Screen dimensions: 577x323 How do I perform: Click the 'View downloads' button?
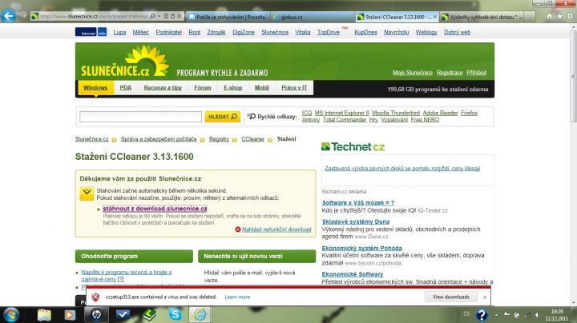[450, 297]
